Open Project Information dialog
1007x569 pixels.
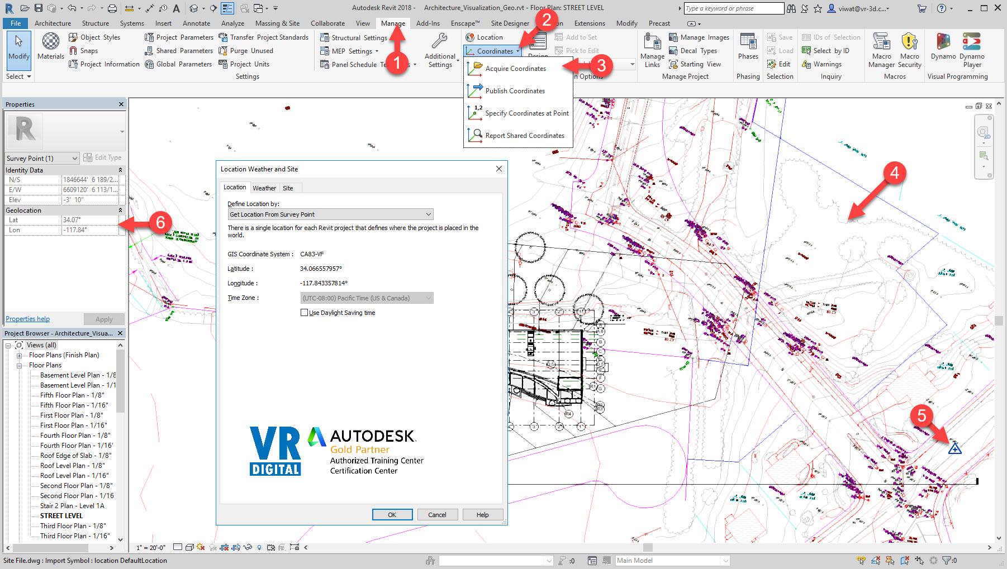pos(104,64)
